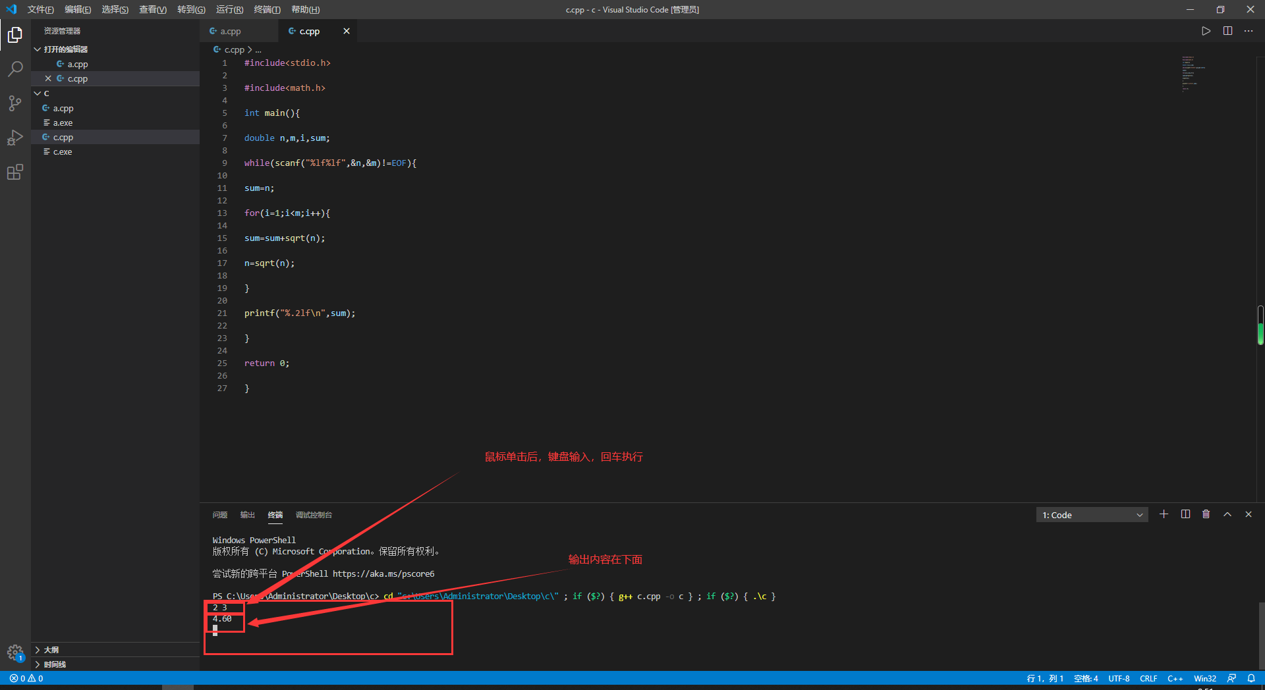
Task: Open the Search view in activity bar
Action: pos(15,69)
